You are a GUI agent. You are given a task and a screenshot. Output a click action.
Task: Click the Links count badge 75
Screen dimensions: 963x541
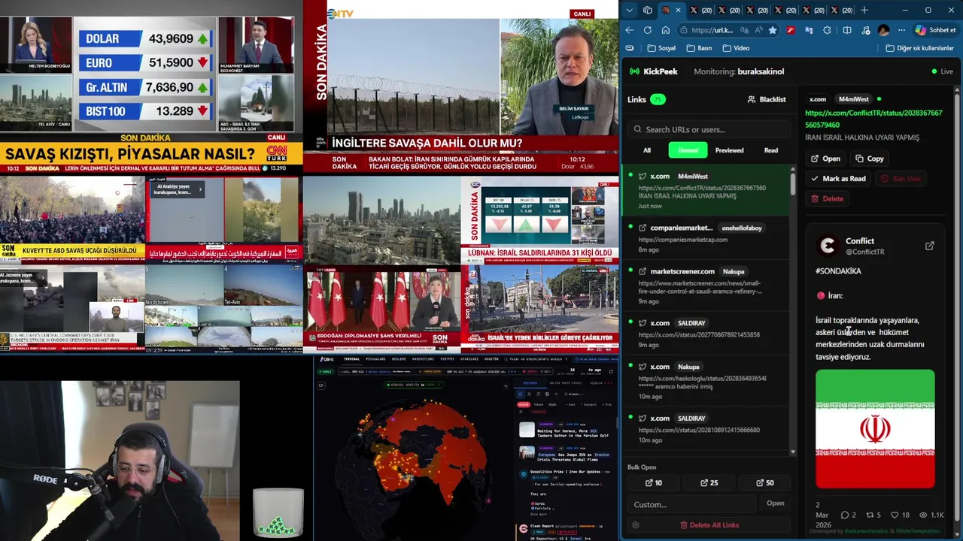(x=658, y=99)
